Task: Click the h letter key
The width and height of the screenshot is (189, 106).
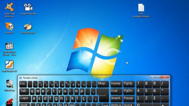Action: (62, 99)
